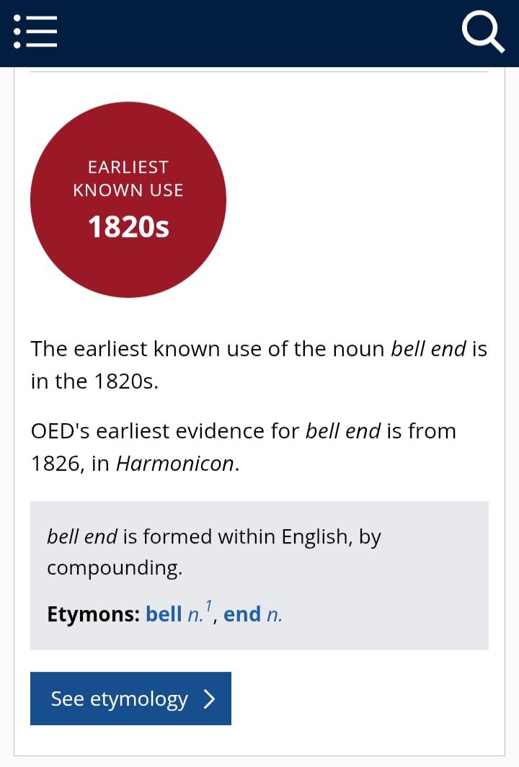This screenshot has width=519, height=767.
Task: Click the superscript 1 after "bell n."
Action: point(209,606)
